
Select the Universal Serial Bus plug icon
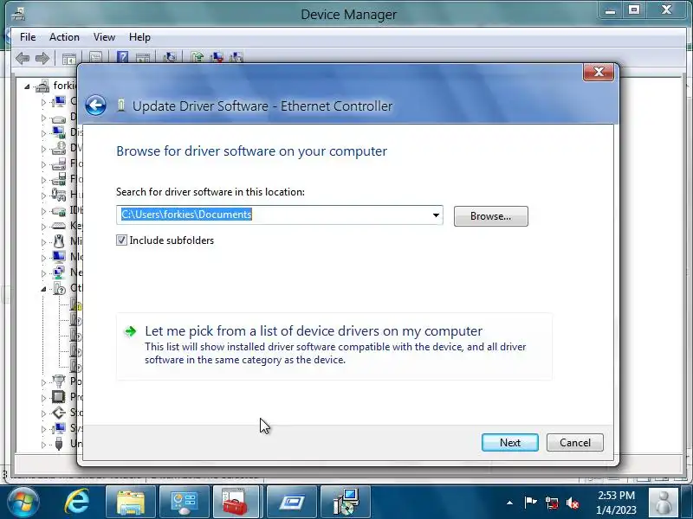click(x=58, y=444)
